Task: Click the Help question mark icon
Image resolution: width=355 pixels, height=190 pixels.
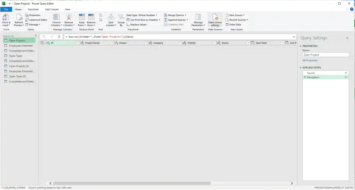Action: click(x=352, y=9)
